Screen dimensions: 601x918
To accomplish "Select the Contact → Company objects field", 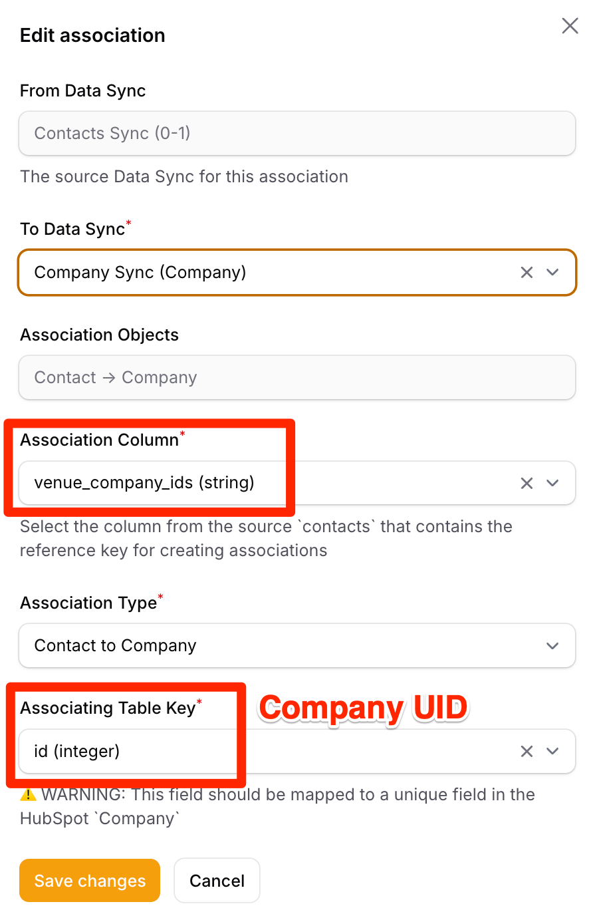I will 297,377.
